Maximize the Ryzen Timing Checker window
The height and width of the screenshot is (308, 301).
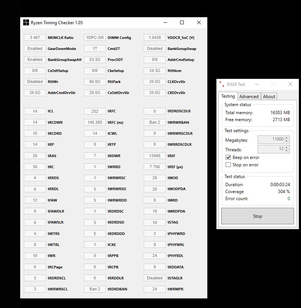[182, 23]
